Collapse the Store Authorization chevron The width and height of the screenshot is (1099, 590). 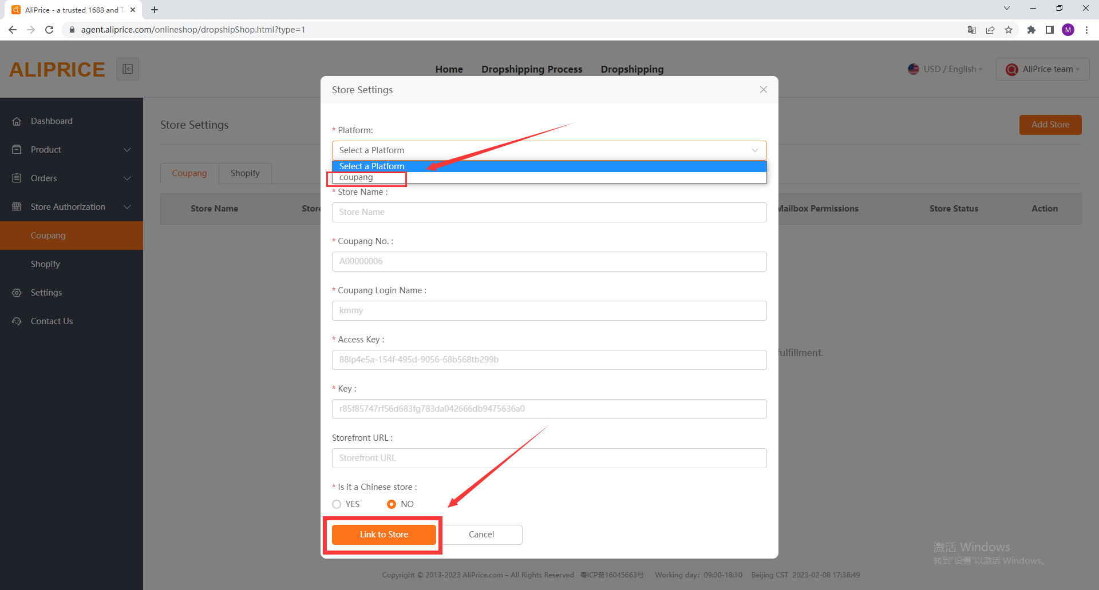tap(127, 207)
